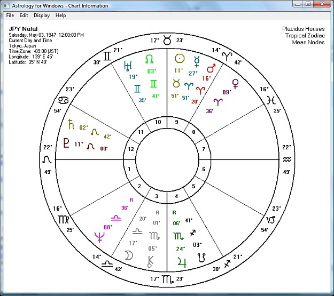Click the green R retrograde marker for Jupiter
334x296 pixels.
pos(174,212)
